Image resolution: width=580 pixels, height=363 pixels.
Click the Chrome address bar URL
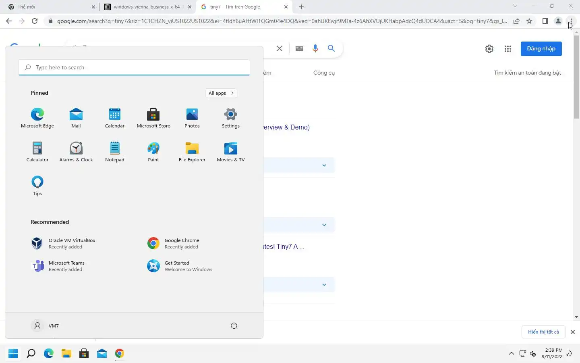(282, 21)
